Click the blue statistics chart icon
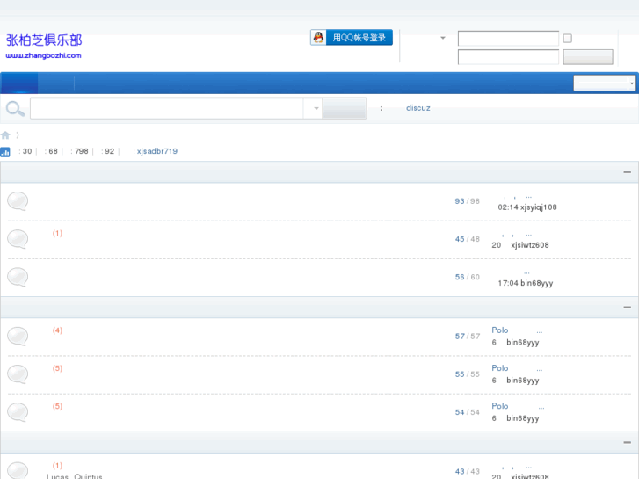Viewport: 639px width, 479px height. (x=5, y=152)
